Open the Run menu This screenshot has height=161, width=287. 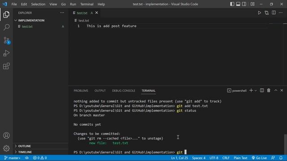(x=73, y=4)
